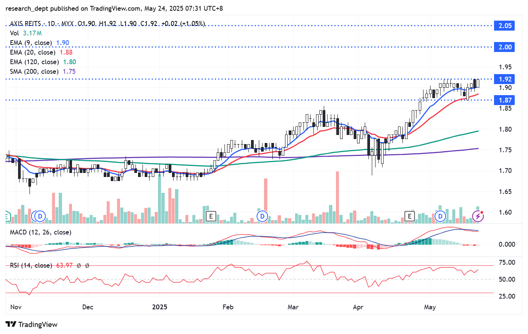Click the RSI 50.00 axis label
Viewport: 528px width, 334px height.
(507, 279)
